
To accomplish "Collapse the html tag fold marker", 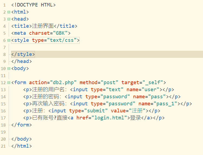I will coord(9,12).
